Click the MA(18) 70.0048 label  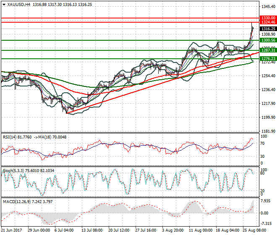tap(52, 137)
